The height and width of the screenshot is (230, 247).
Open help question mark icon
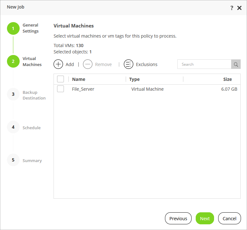point(232,8)
